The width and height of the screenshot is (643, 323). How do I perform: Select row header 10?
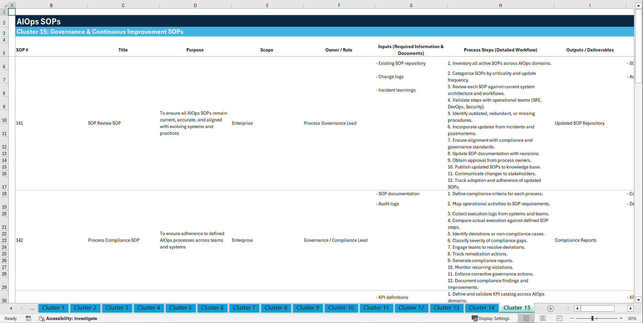click(4, 120)
